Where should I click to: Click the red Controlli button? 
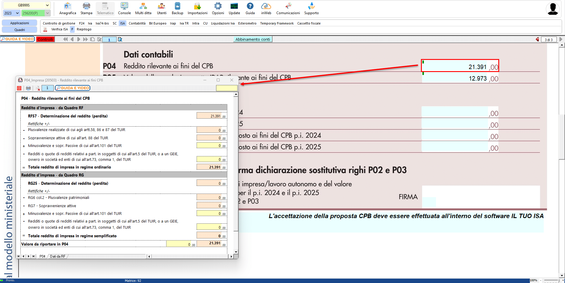(x=45, y=39)
